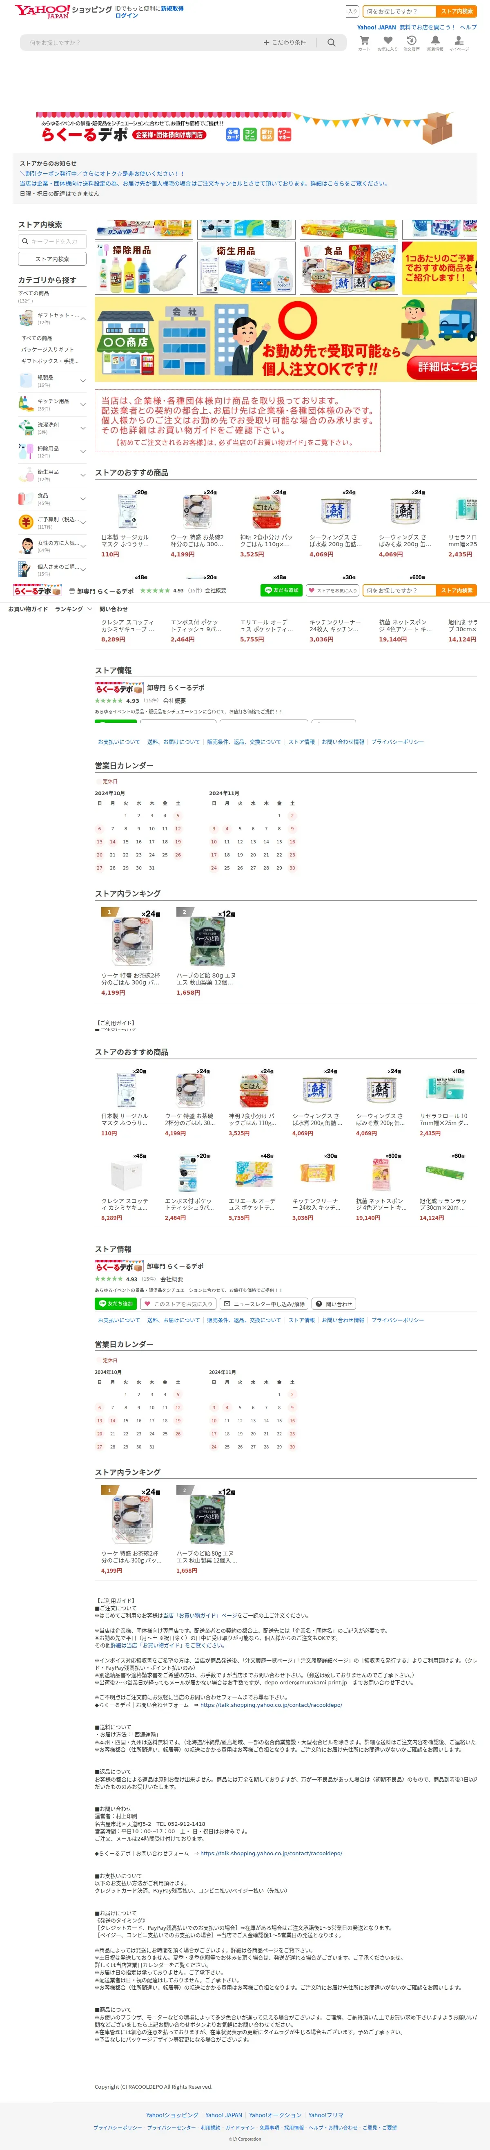Open the My Page (マイページ) icon

[459, 43]
